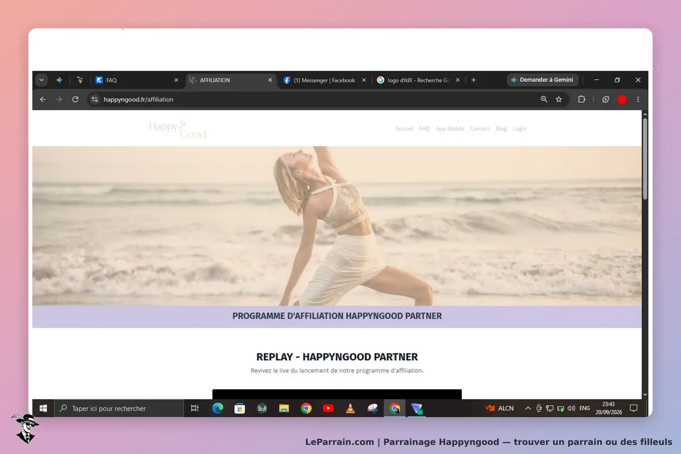The width and height of the screenshot is (681, 454).
Task: Click the yoga beach hero image
Action: tap(337, 226)
